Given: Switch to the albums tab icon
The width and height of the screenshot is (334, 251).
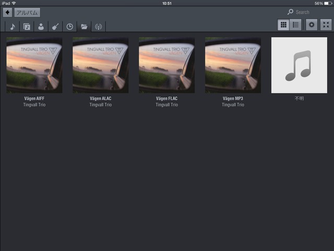Looking at the screenshot, I should pyautogui.click(x=27, y=27).
